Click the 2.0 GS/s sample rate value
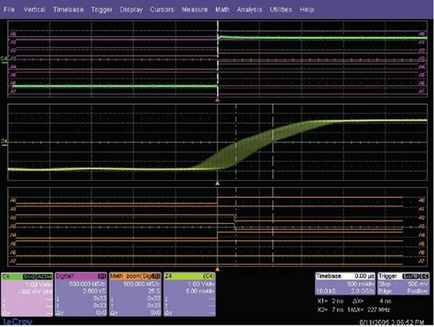The image size is (434, 327). tap(362, 291)
